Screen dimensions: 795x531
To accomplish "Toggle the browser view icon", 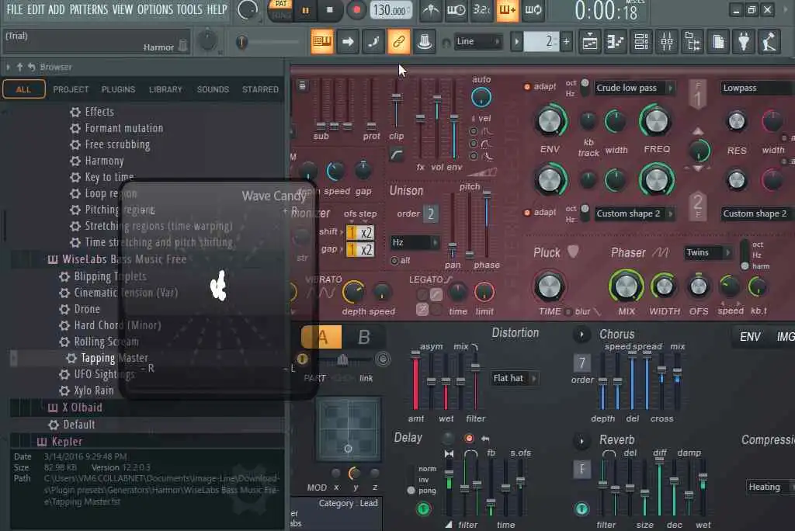I will [x=693, y=42].
